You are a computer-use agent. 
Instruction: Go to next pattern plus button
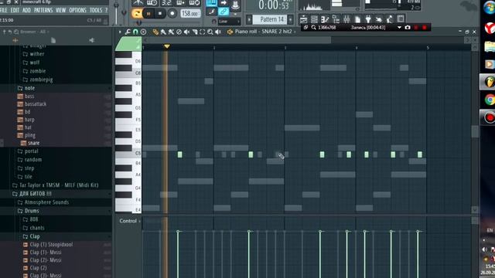tap(291, 19)
